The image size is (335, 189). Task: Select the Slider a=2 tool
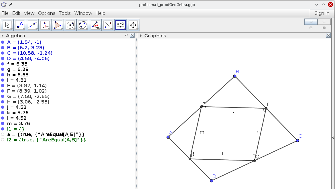(121, 25)
